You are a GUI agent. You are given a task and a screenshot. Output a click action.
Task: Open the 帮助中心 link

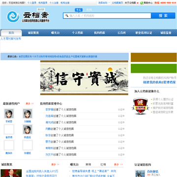[x=148, y=3]
